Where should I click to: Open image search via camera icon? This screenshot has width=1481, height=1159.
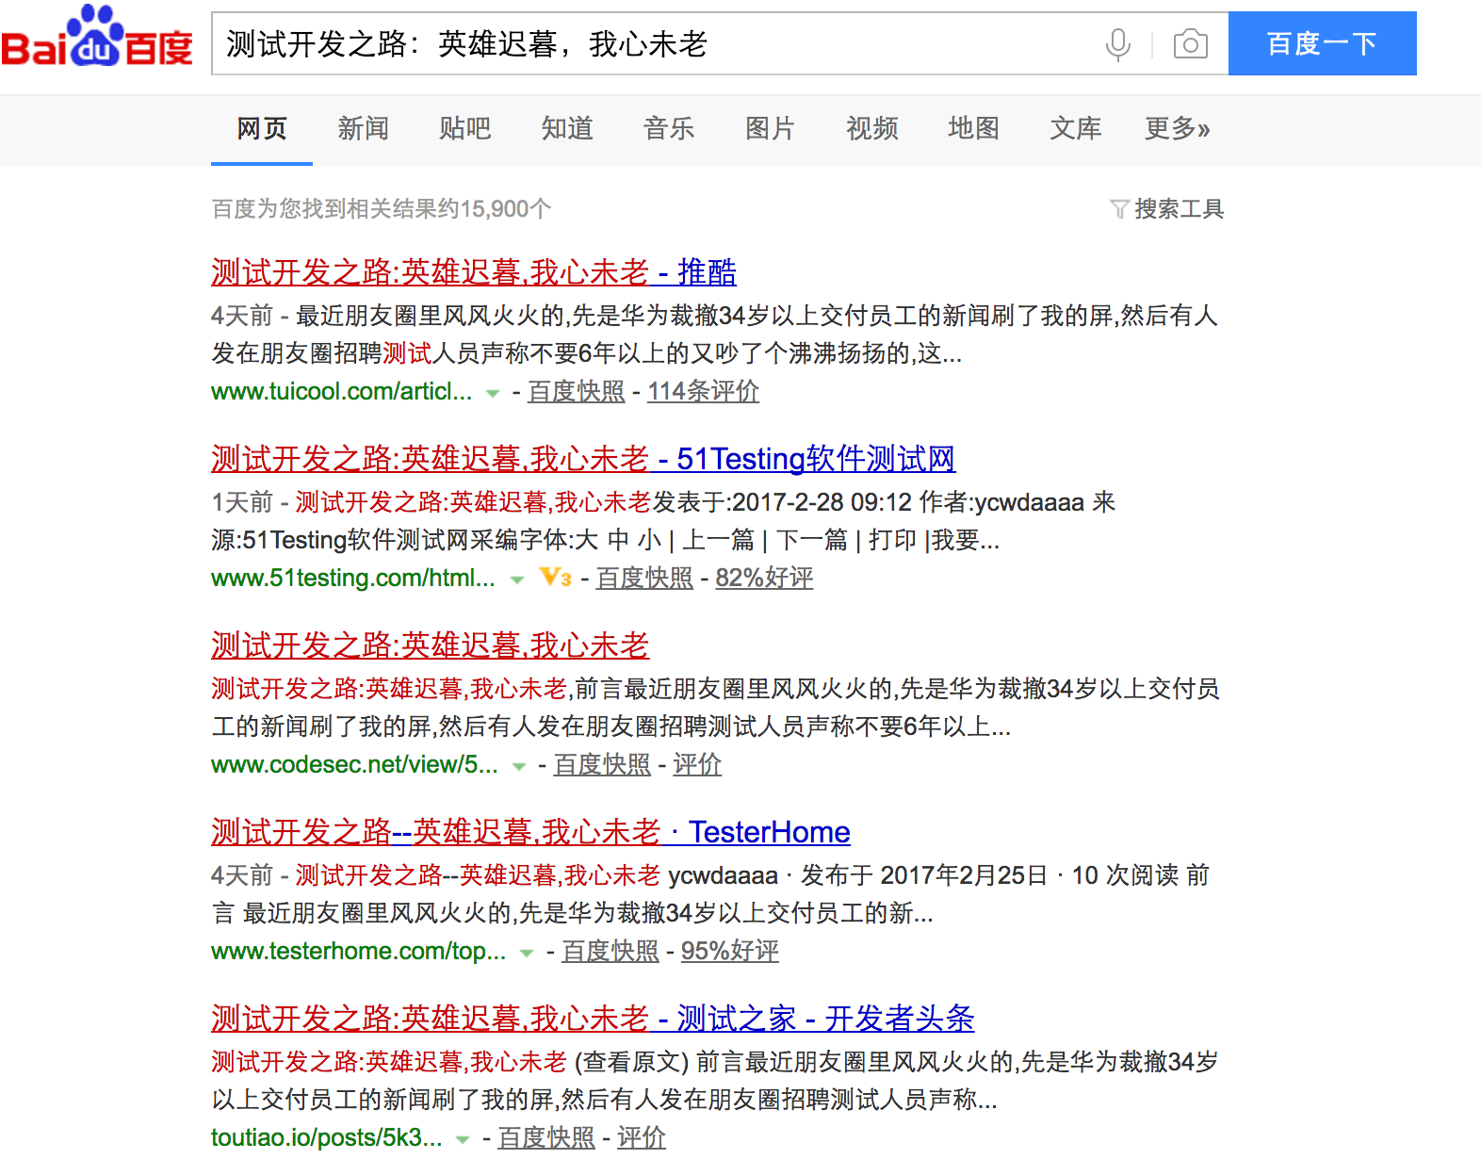(1191, 44)
